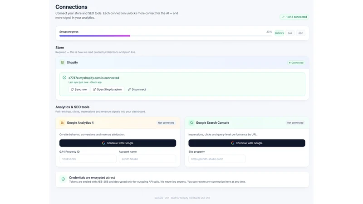
Task: Click the Connections page heading
Action: (x=71, y=7)
